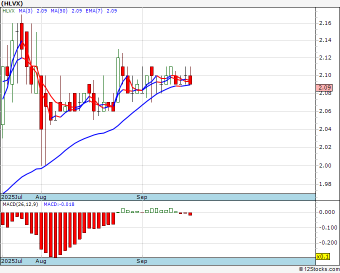This screenshot has width=340, height=273.
Task: Click the HLVX legend label
Action: point(8,11)
